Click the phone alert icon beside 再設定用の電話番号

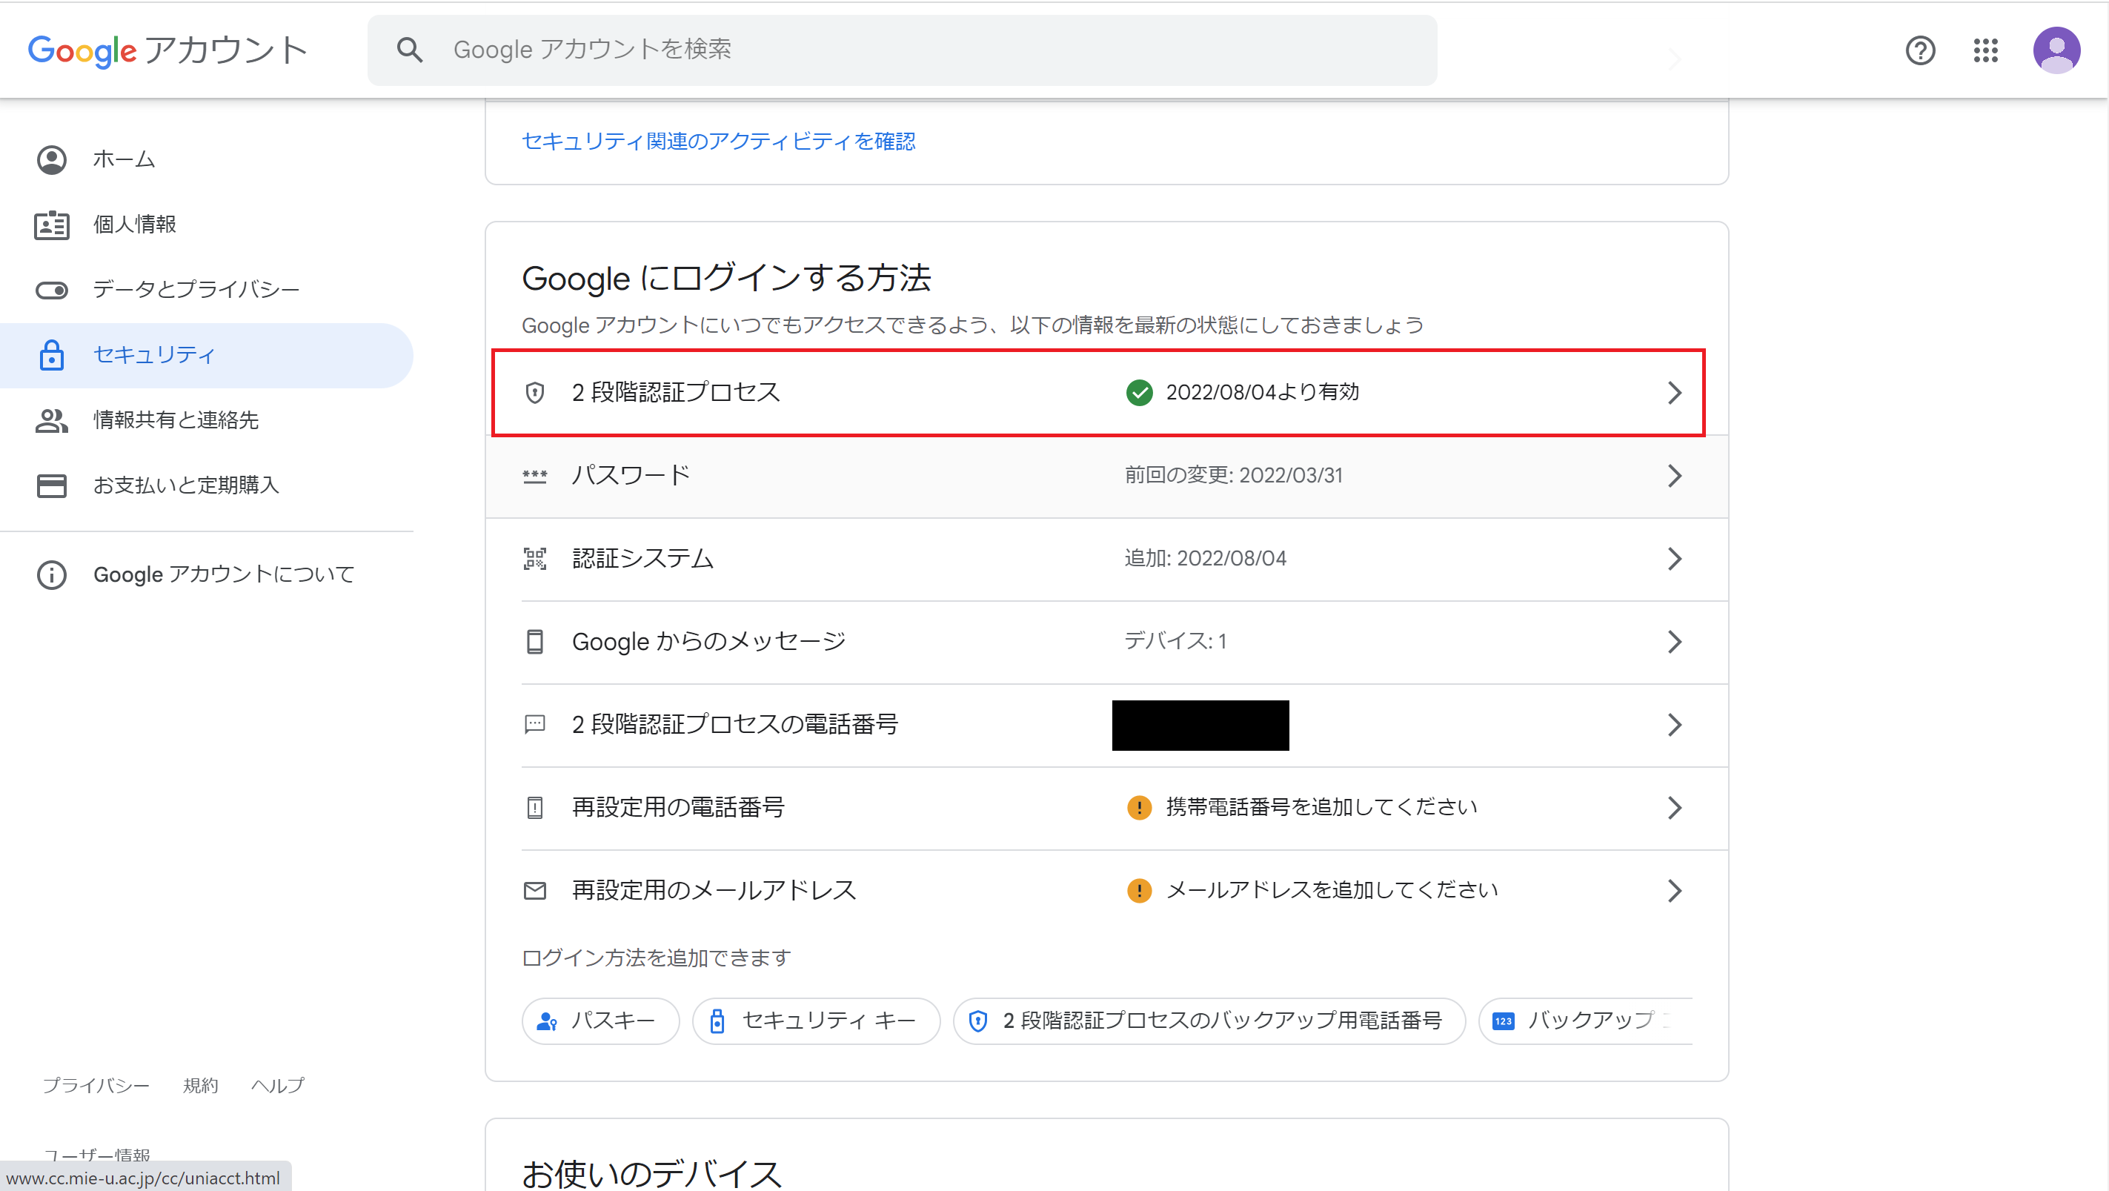534,808
